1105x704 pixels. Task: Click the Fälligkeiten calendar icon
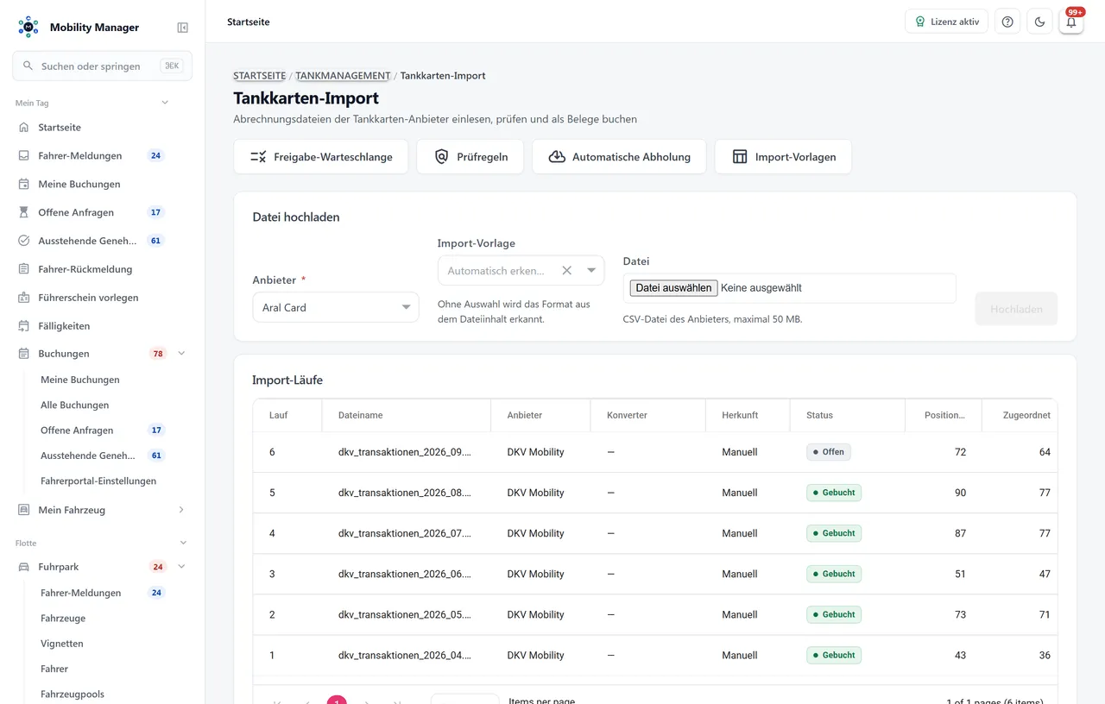(x=23, y=326)
